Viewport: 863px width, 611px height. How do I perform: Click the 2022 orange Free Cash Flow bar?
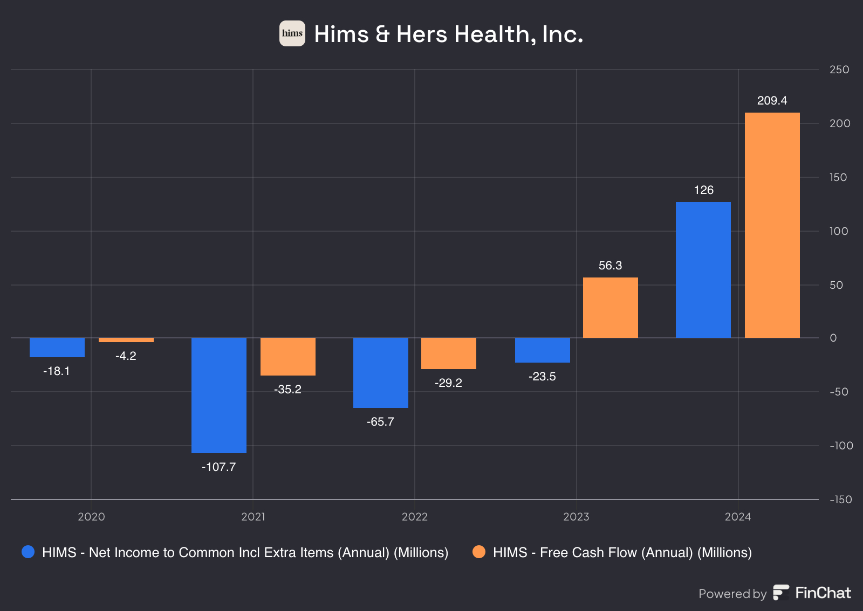click(449, 353)
